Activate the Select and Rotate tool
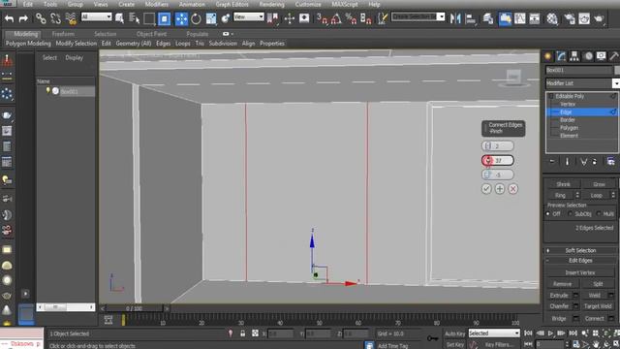 196,18
